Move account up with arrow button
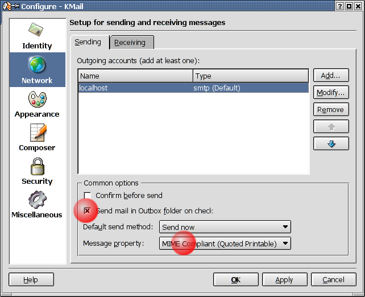Screen dimensions: 365x297 click(331, 127)
